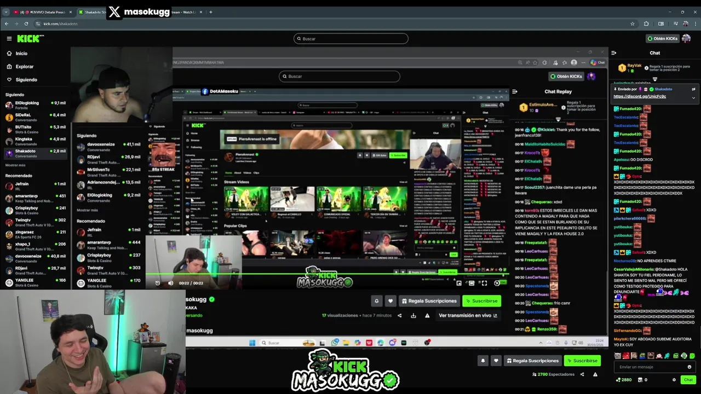Open the Kick hamburger menu
Viewport: 701px width, 394px height.
click(9, 38)
